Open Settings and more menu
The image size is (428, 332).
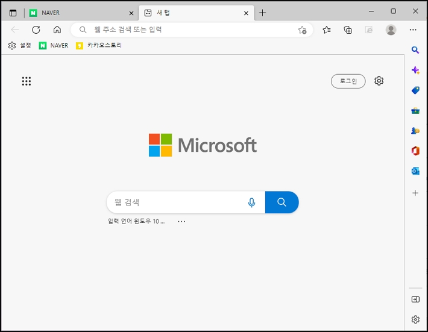tap(413, 30)
